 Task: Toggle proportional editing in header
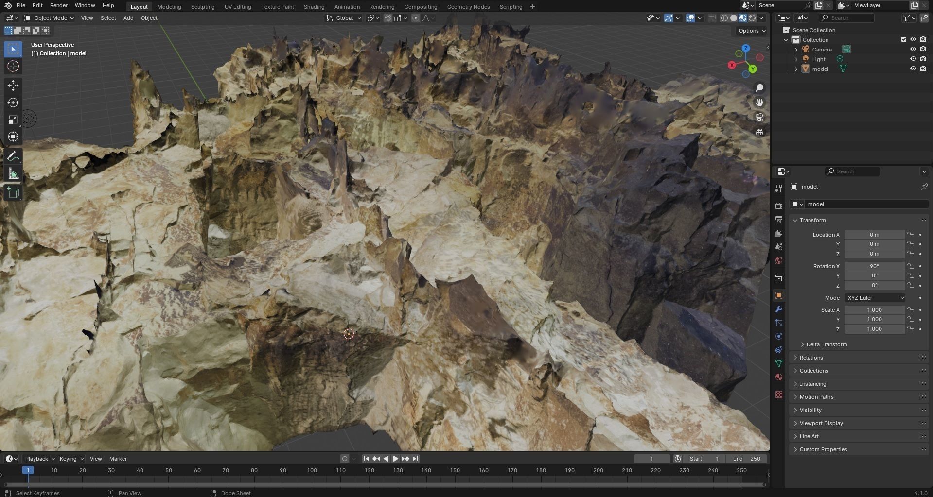(x=416, y=18)
